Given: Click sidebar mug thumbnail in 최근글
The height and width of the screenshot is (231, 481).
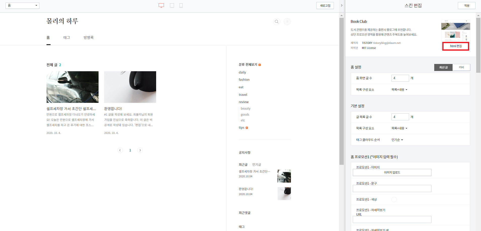Looking at the screenshot, I should click(x=284, y=194).
